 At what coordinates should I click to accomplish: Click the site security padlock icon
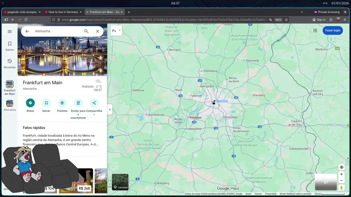pyautogui.click(x=58, y=20)
